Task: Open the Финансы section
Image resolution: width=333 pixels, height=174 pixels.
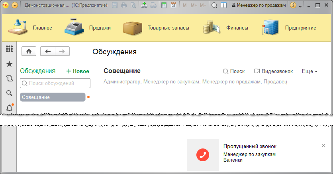Action: (x=237, y=28)
